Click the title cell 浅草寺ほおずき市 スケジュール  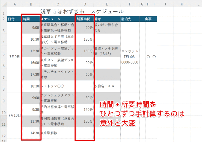point(82,11)
